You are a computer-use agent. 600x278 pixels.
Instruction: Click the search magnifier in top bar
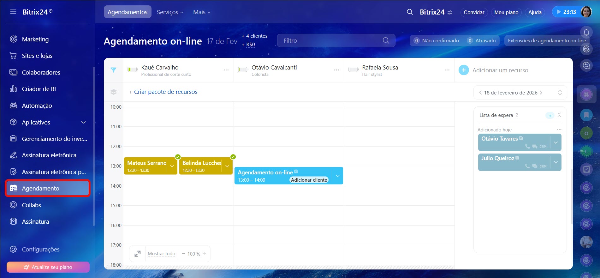(410, 12)
